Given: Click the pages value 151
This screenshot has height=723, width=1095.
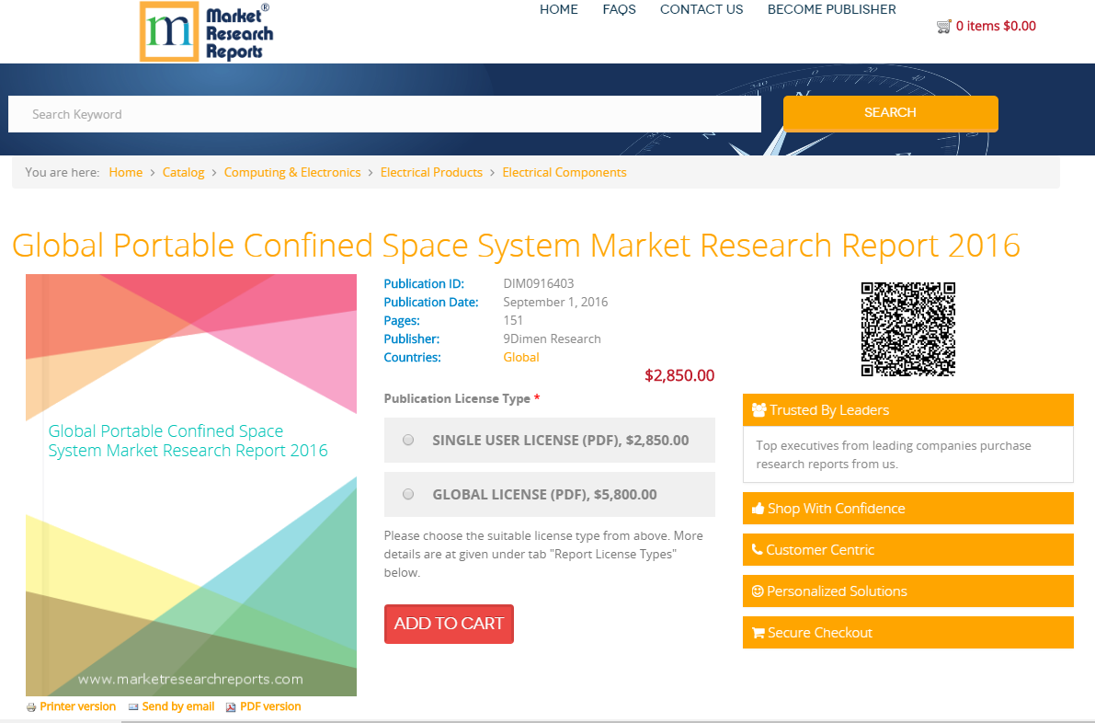Looking at the screenshot, I should point(513,321).
